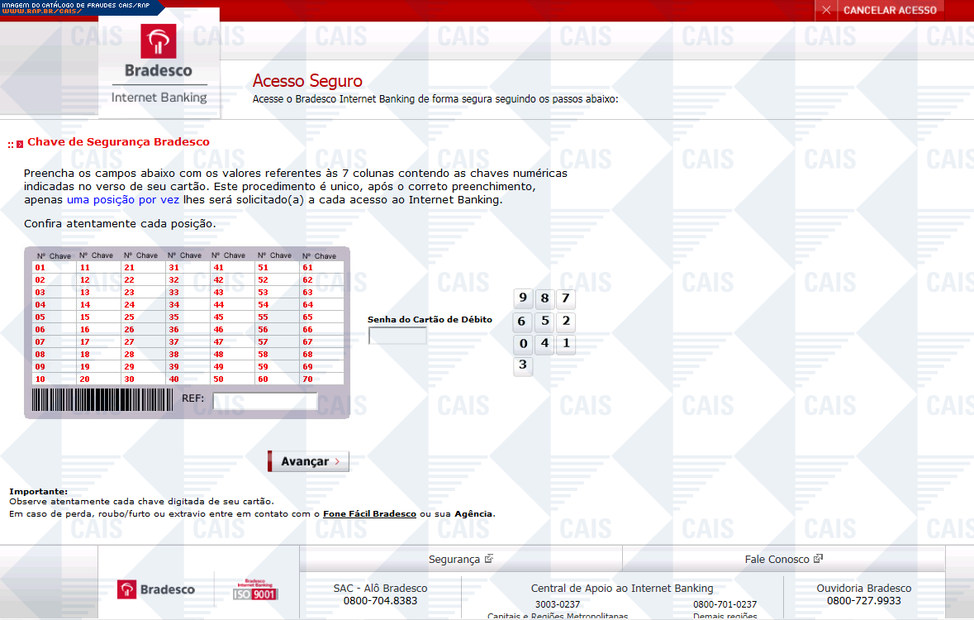Click the external link icon next to Segurança
This screenshot has height=620, width=974.
[x=489, y=559]
